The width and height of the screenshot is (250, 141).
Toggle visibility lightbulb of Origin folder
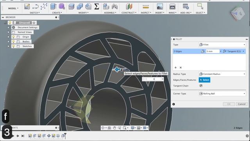[14, 37]
